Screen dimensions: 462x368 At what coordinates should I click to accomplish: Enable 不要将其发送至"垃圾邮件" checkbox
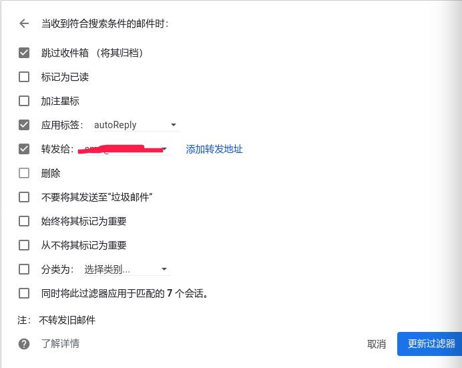pyautogui.click(x=24, y=197)
